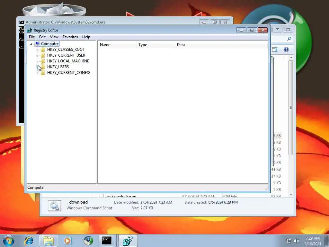Click the Show desktop button
The image size is (329, 247).
pos(327,241)
